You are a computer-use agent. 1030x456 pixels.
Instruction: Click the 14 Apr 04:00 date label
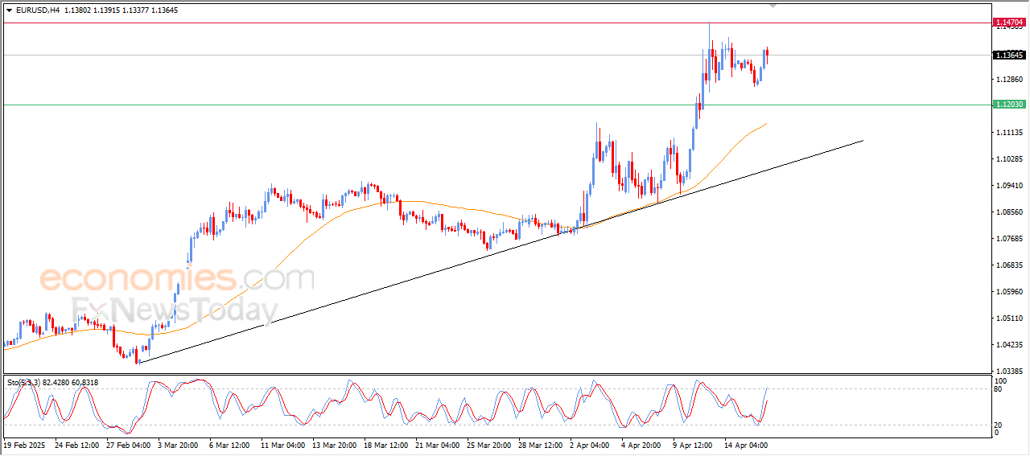[747, 445]
